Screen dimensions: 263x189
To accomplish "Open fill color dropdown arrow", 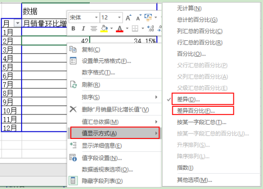I will (x=111, y=28).
